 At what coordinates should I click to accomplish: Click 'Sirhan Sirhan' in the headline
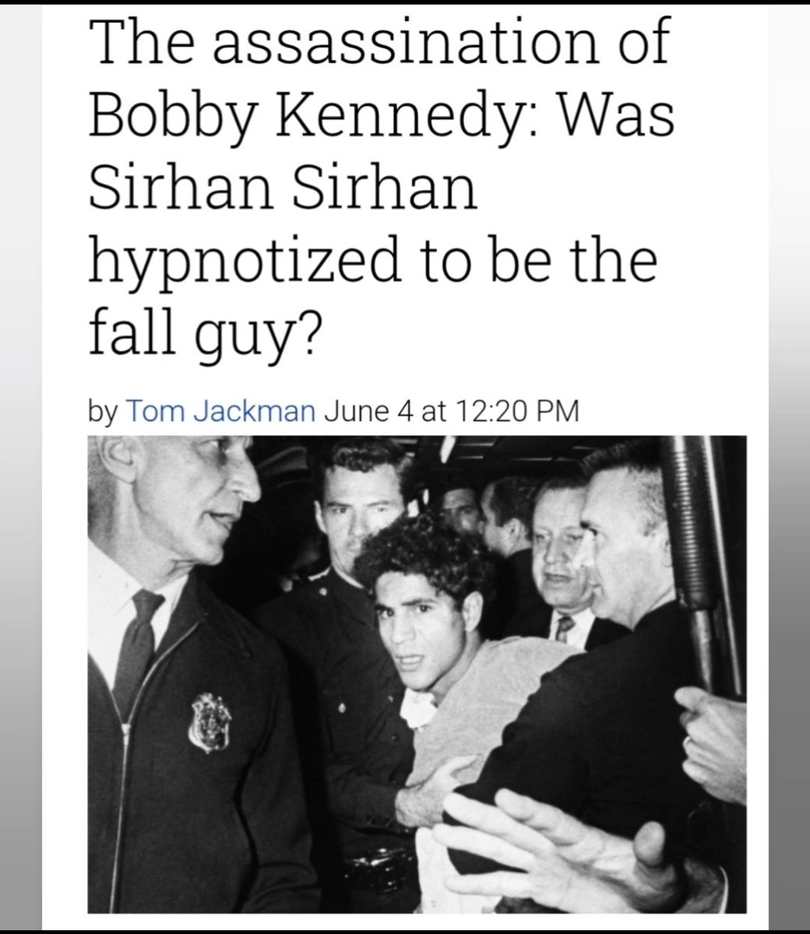pyautogui.click(x=283, y=190)
